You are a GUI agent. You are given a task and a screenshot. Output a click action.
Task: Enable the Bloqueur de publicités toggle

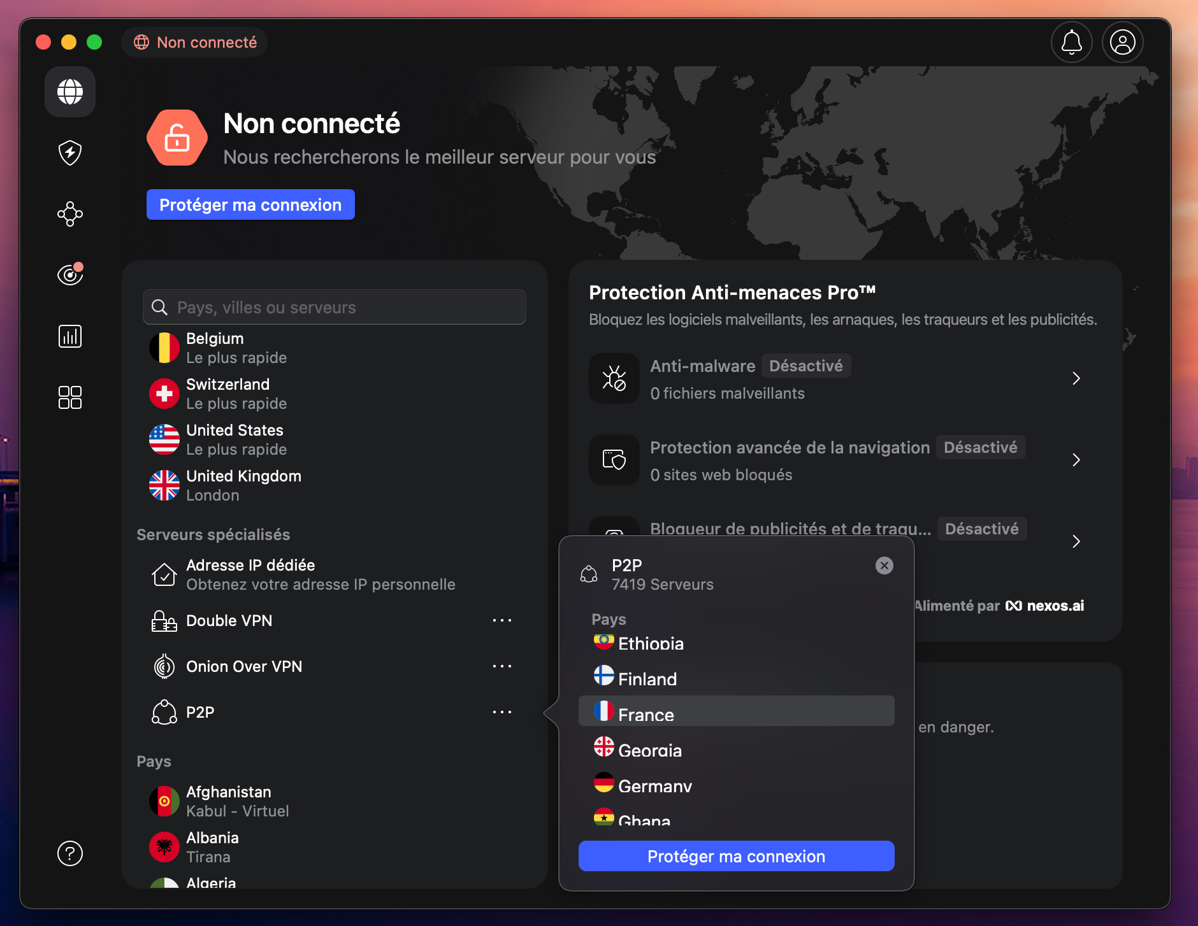tap(981, 529)
